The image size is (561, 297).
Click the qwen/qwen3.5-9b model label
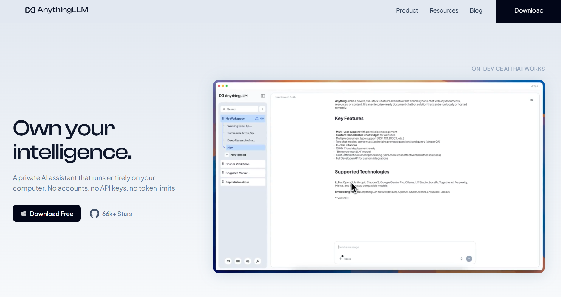pos(285,97)
